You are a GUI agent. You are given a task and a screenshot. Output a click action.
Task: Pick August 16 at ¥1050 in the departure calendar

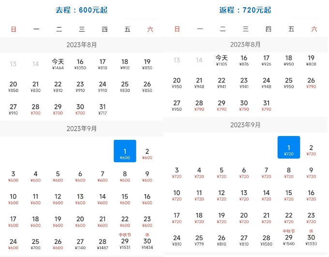pos(80,64)
